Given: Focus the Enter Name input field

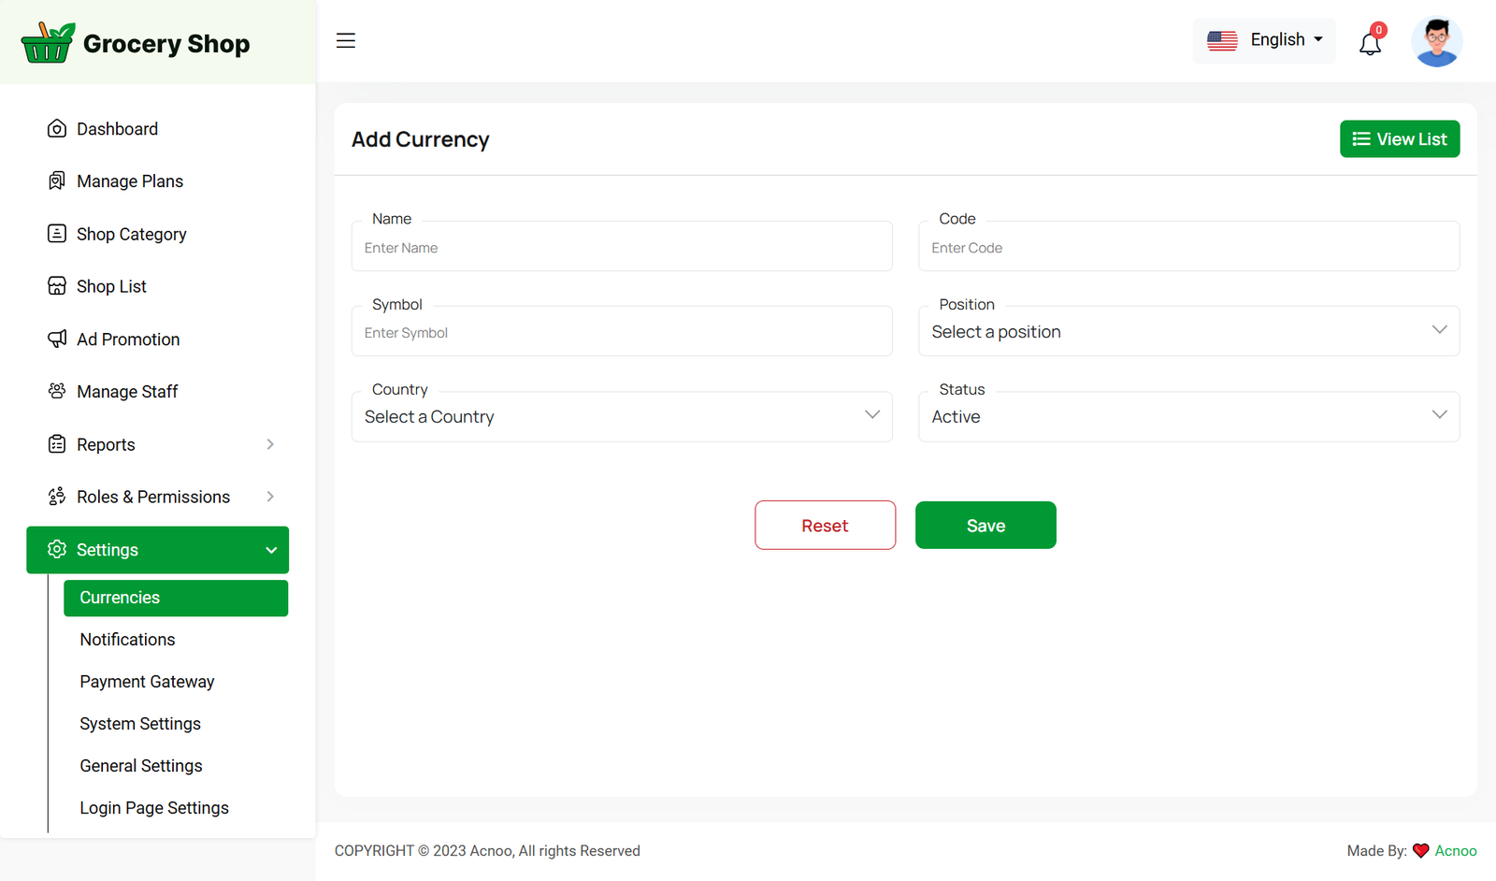Looking at the screenshot, I should [x=621, y=248].
